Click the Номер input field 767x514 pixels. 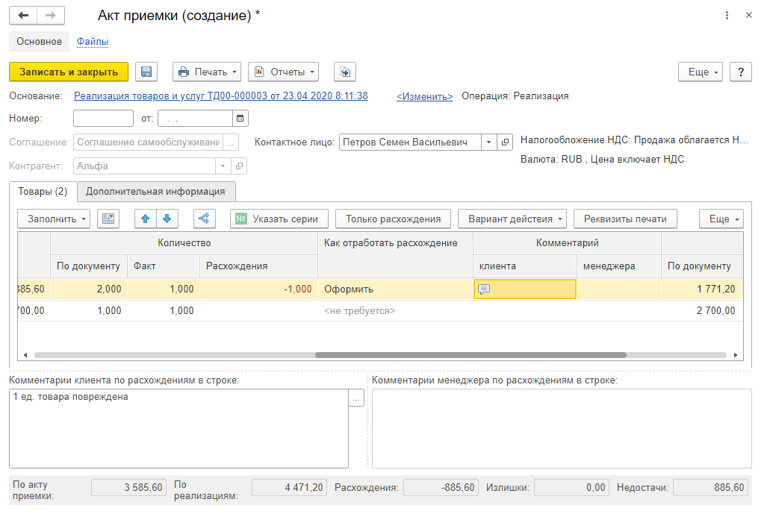click(x=103, y=118)
